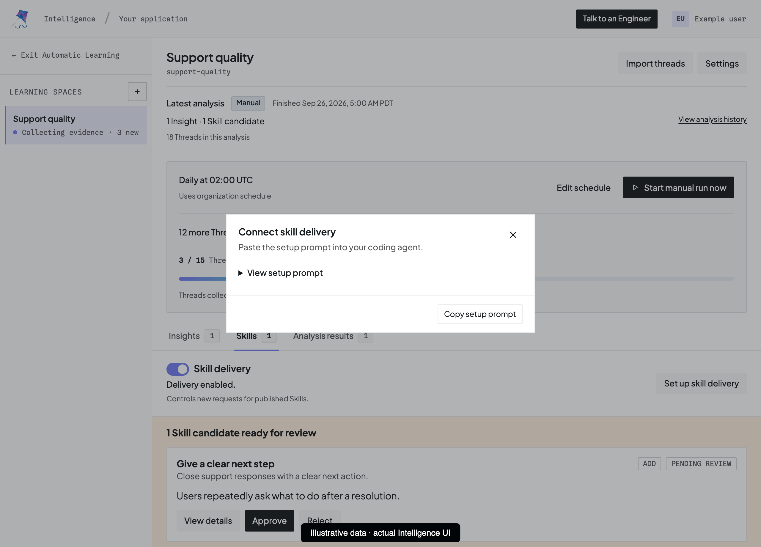Click the 'support-quality' slug text
761x547 pixels.
199,72
